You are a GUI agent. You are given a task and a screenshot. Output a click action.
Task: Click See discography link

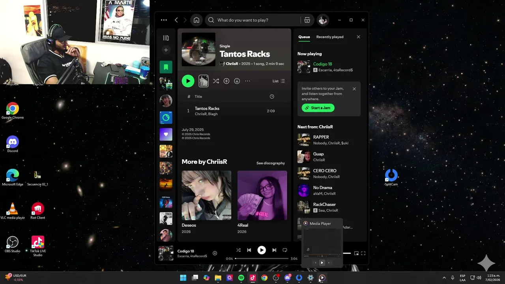271,163
